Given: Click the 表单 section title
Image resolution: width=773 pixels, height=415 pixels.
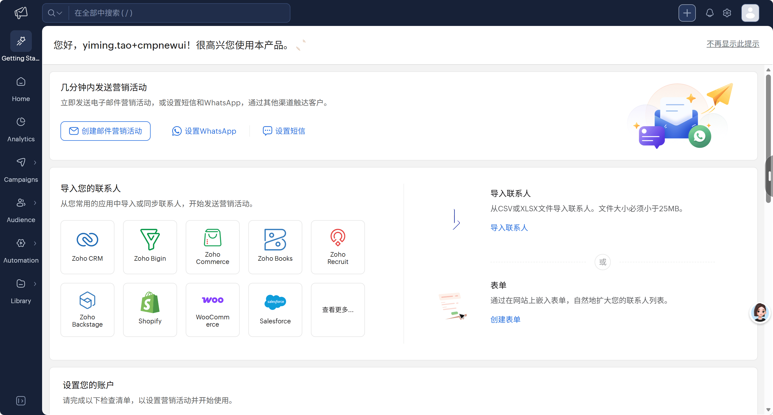Looking at the screenshot, I should click(499, 285).
